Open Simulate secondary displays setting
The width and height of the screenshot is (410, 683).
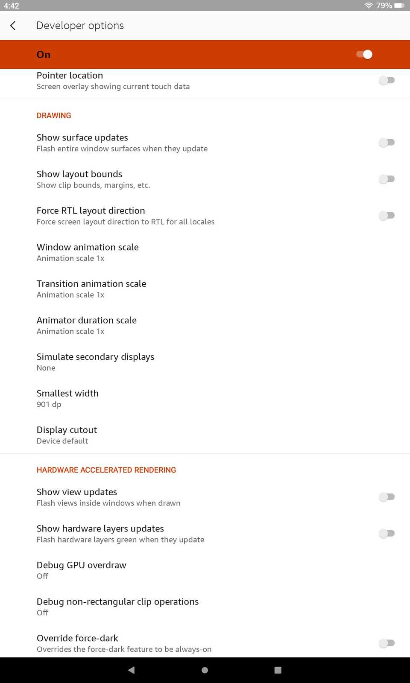tap(95, 362)
